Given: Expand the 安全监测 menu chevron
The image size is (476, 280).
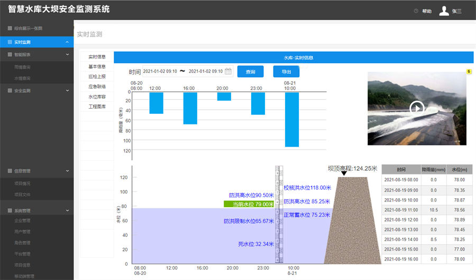Looking at the screenshot, I should (x=67, y=91).
